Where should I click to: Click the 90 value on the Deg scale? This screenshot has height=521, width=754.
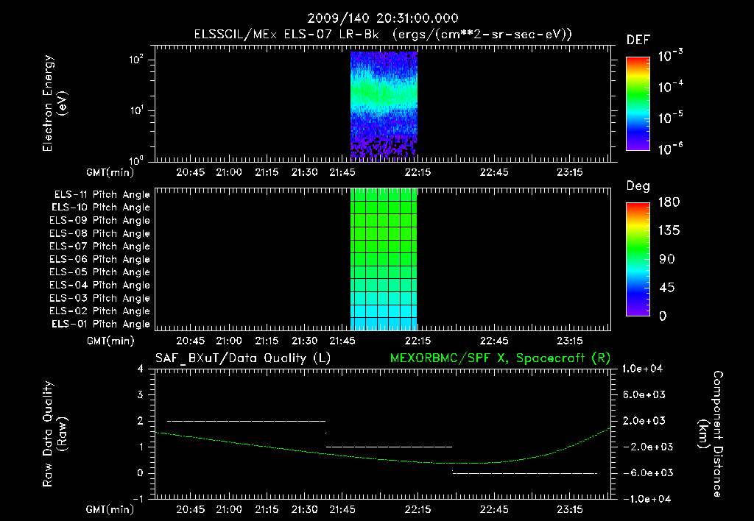click(x=667, y=260)
